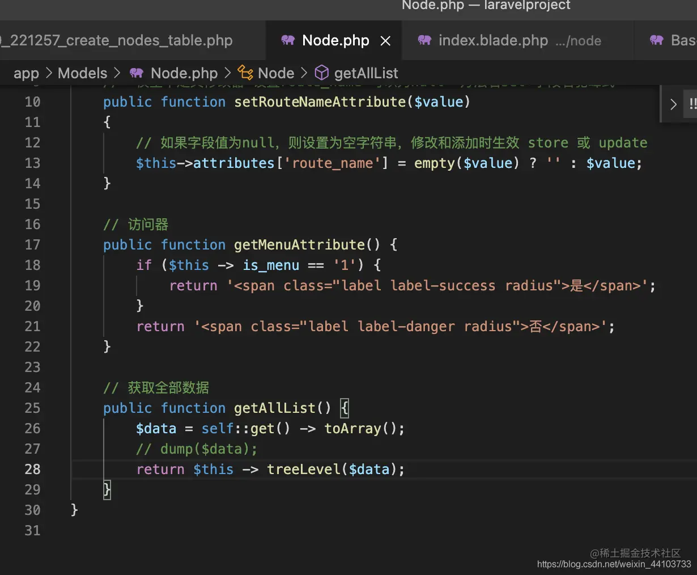Click the PHP icon on the Bas... tab

[x=657, y=40]
